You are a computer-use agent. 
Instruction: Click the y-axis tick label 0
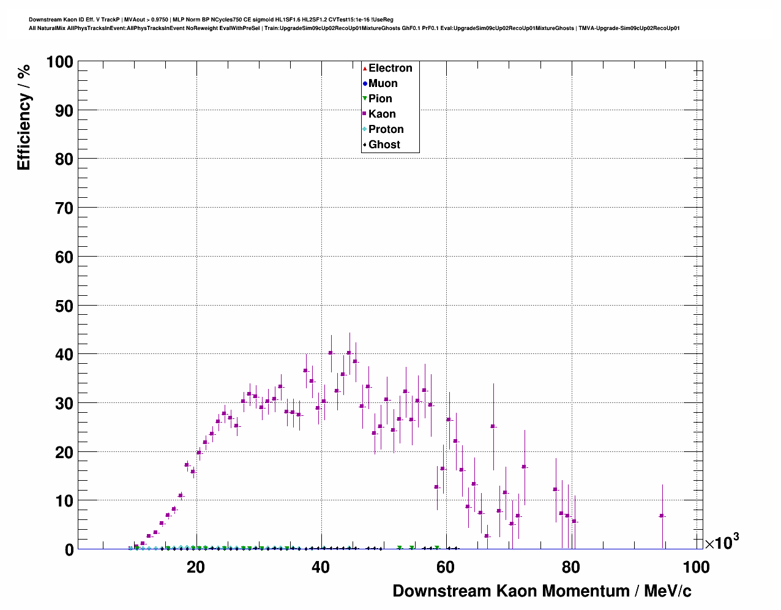69,550
